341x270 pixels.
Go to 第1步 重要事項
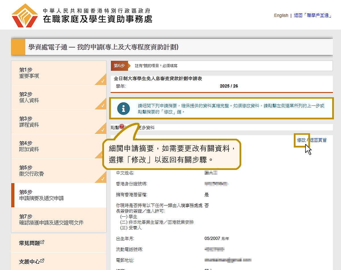(x=29, y=73)
